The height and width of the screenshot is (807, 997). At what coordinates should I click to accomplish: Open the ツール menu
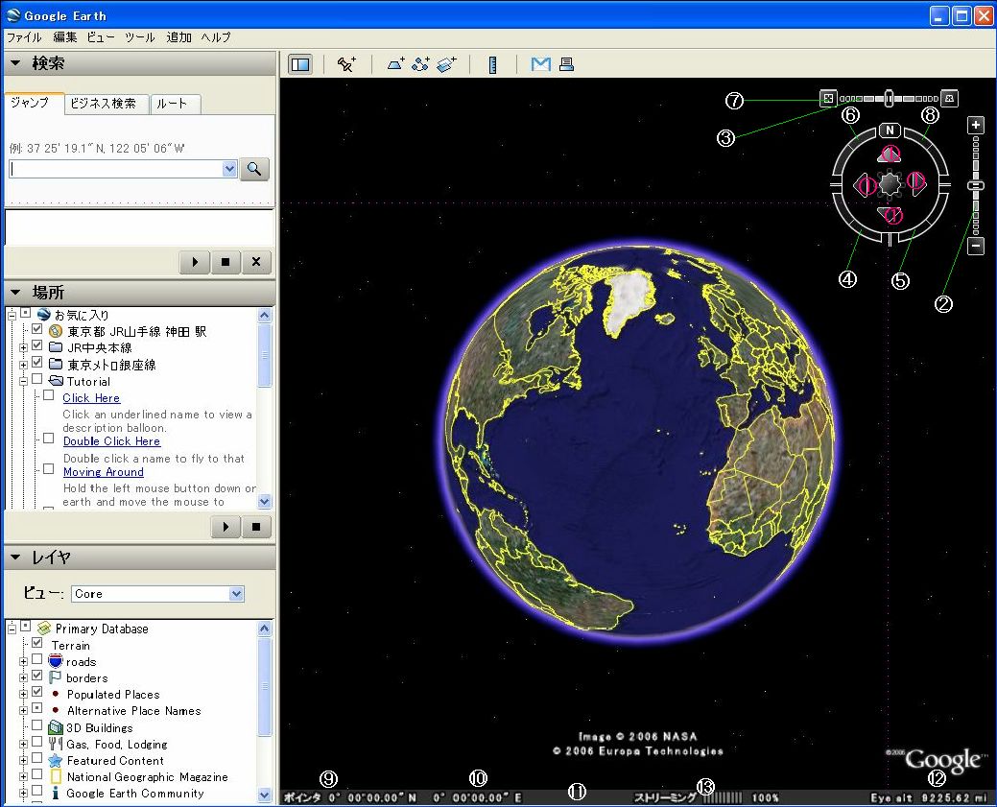[139, 37]
